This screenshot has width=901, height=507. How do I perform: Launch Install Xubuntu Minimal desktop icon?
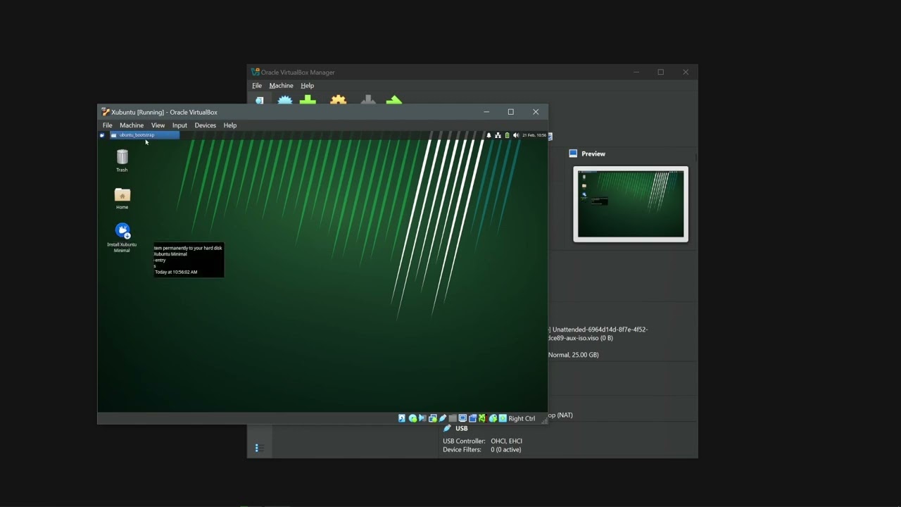122,238
